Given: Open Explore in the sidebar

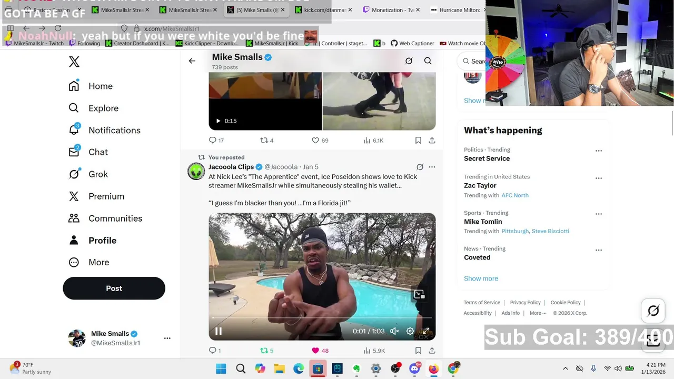Looking at the screenshot, I should click(x=93, y=108).
